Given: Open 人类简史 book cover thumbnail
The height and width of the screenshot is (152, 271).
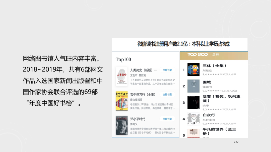Looking at the screenshot, I should tap(121, 76).
